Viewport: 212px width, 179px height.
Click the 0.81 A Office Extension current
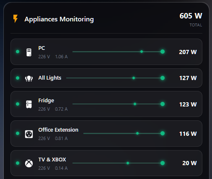[61, 138]
